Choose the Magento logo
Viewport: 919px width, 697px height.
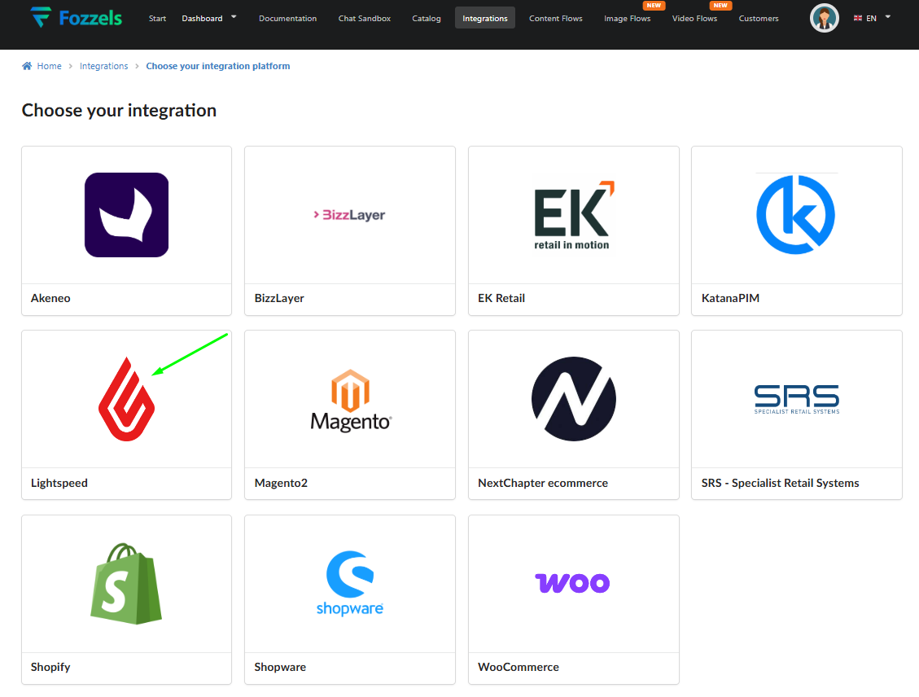pos(351,401)
